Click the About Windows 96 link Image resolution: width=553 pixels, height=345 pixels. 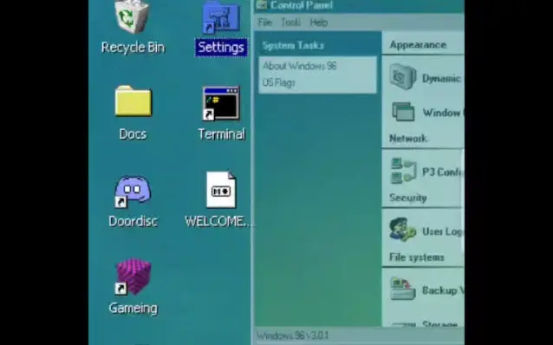pos(300,66)
